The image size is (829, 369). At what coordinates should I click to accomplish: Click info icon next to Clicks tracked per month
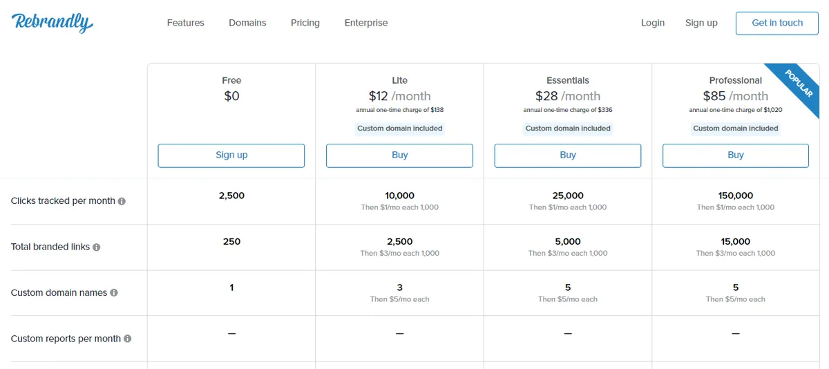click(x=122, y=201)
